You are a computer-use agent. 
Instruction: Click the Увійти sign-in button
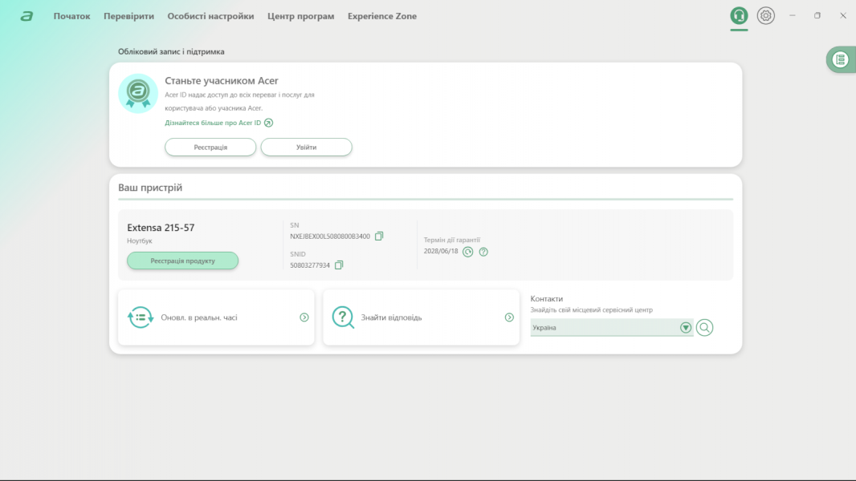tap(306, 148)
